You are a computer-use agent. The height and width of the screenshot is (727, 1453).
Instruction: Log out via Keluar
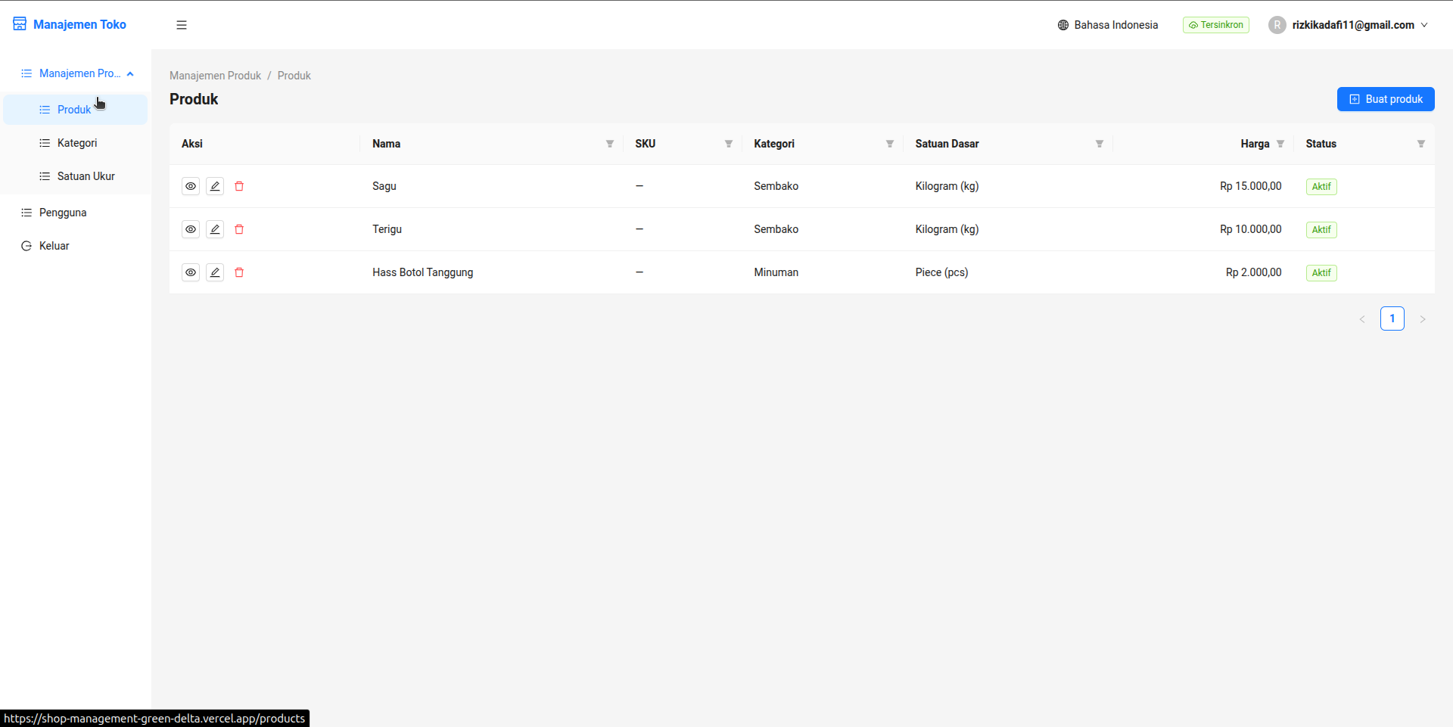76,246
